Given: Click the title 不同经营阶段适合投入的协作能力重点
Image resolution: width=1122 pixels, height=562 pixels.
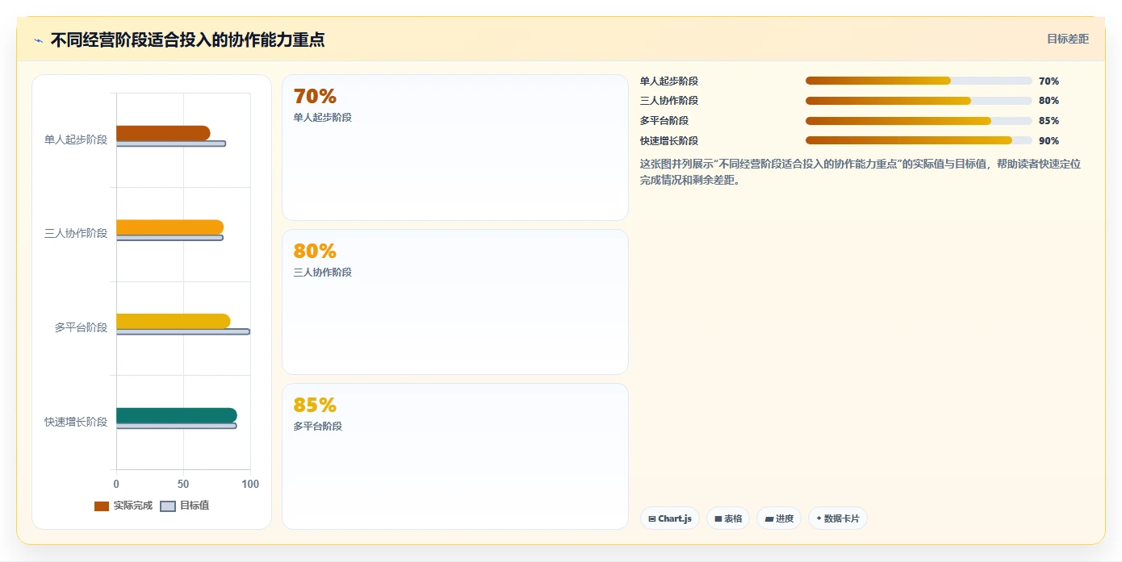Looking at the screenshot, I should 187,40.
